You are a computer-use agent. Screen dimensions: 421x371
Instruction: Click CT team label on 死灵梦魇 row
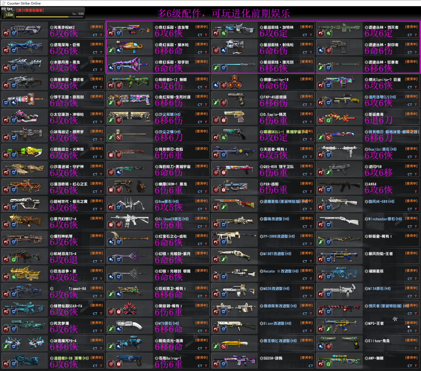click(95, 331)
